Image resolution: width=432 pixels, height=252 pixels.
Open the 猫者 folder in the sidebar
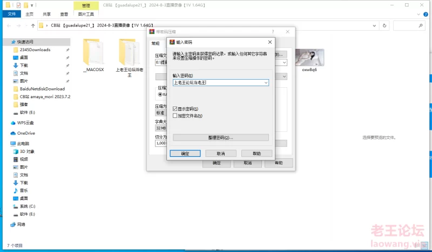pyautogui.click(x=24, y=104)
